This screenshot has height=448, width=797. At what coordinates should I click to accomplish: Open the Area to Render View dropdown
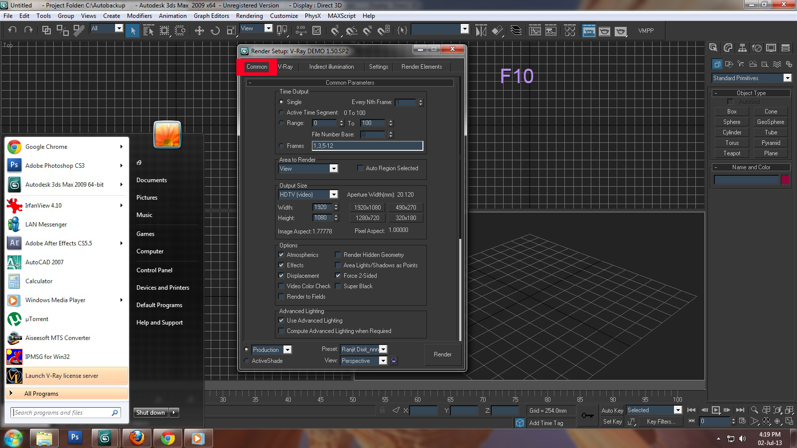pyautogui.click(x=308, y=169)
